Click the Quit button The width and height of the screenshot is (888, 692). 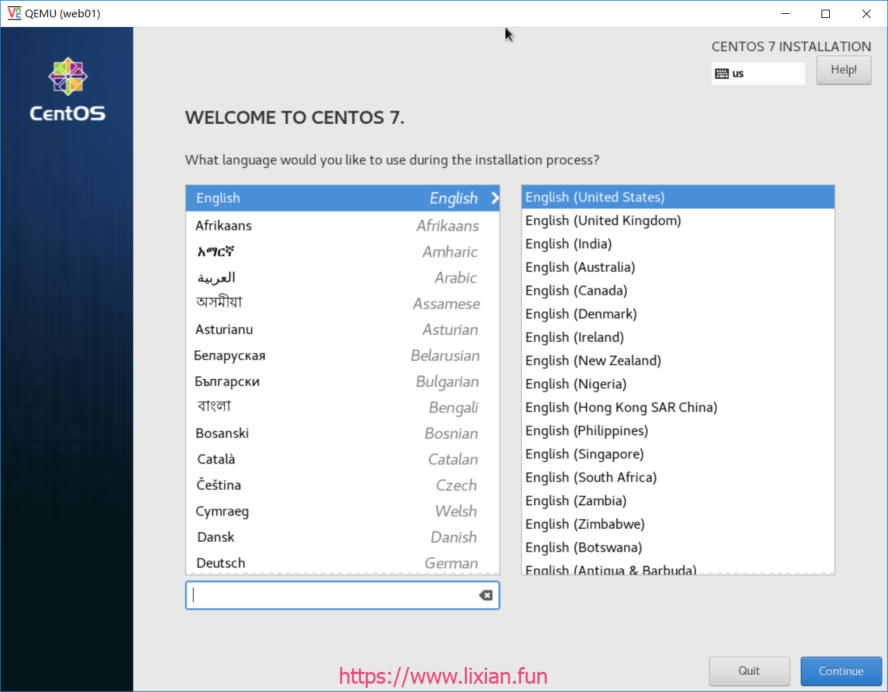point(749,671)
